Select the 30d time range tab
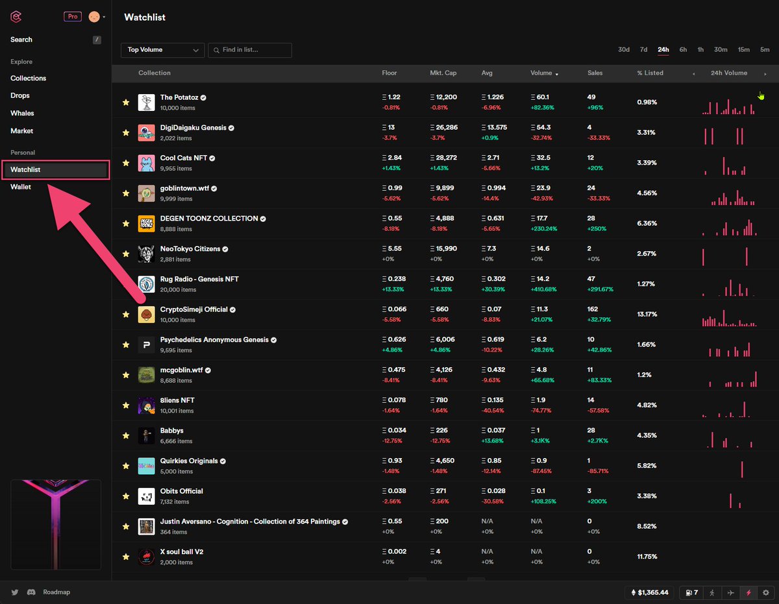Viewport: 779px width, 604px height. (624, 50)
